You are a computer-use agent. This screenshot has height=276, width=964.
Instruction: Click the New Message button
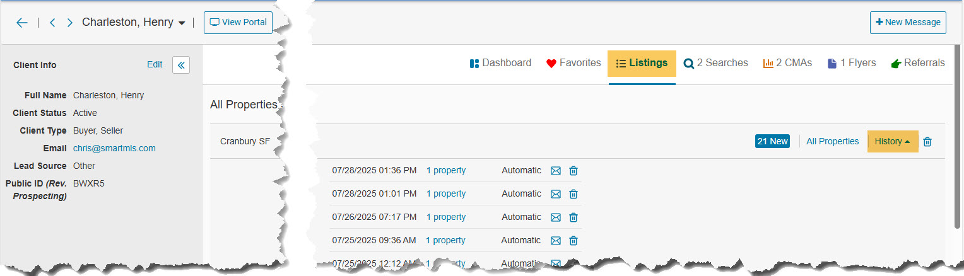pyautogui.click(x=908, y=22)
